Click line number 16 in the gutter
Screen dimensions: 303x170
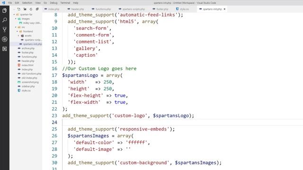[x=54, y=68]
